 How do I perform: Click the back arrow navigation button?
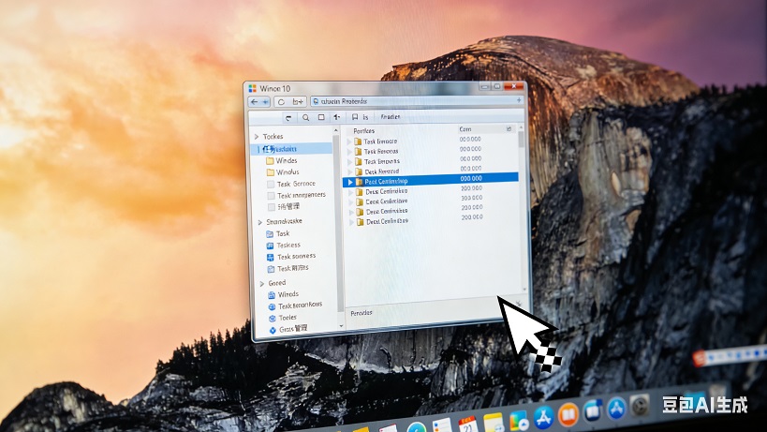point(255,101)
